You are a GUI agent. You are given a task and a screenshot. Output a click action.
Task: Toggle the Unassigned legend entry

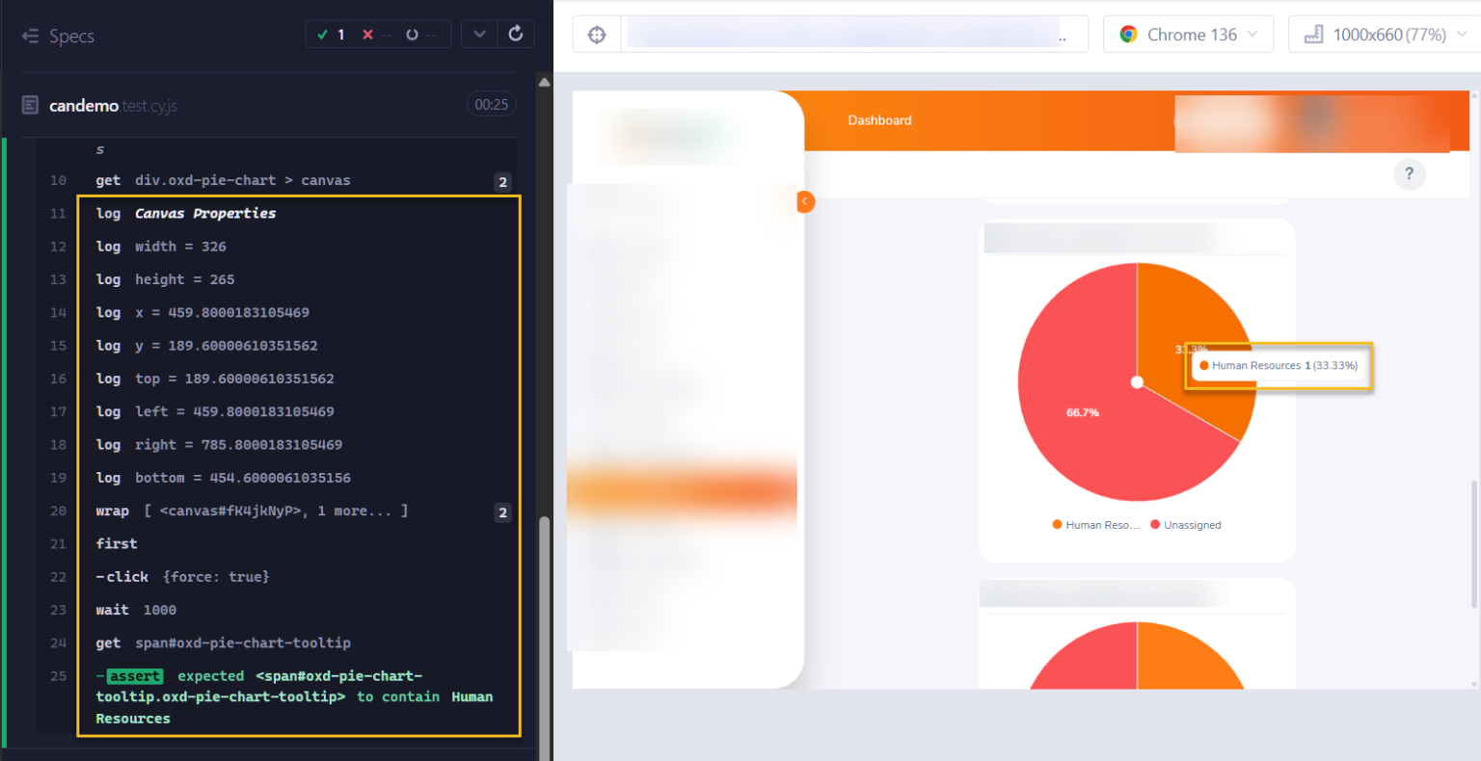1185,524
